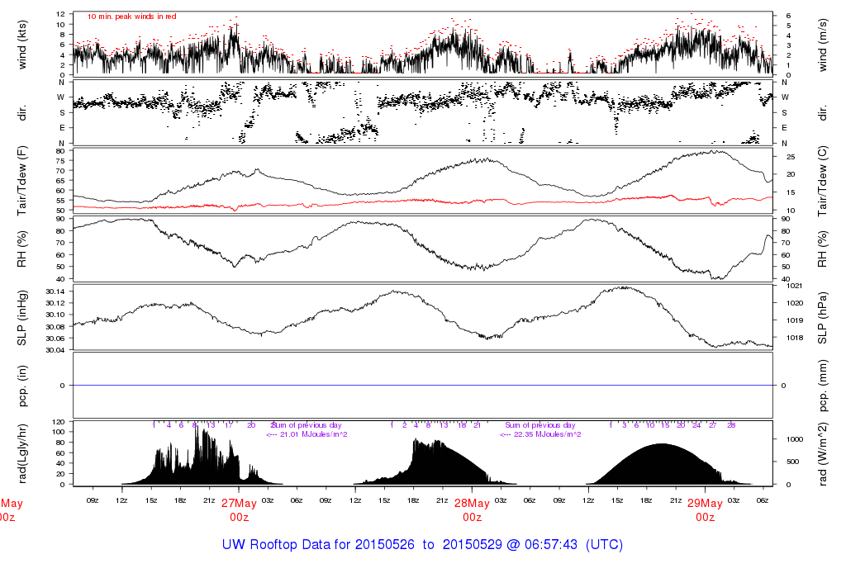This screenshot has height=578, width=846.
Task: Click the 'pcp. (mm)' right axis label
Action: [x=824, y=386]
